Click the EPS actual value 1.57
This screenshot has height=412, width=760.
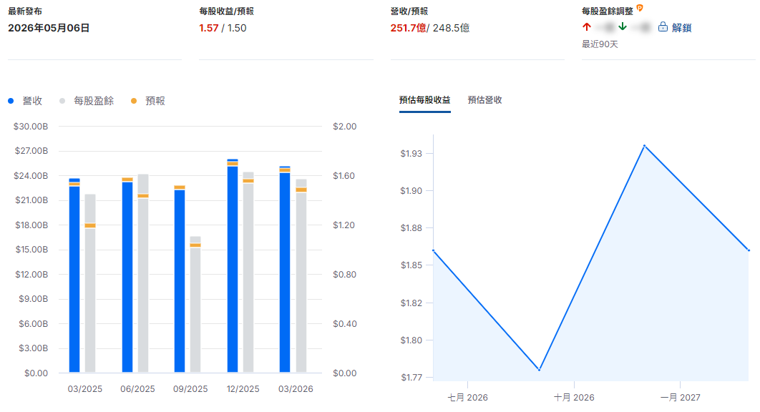(209, 28)
